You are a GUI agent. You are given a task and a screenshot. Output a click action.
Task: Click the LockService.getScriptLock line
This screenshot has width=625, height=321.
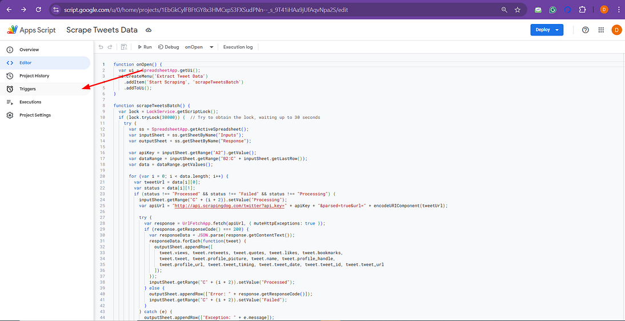(x=168, y=111)
